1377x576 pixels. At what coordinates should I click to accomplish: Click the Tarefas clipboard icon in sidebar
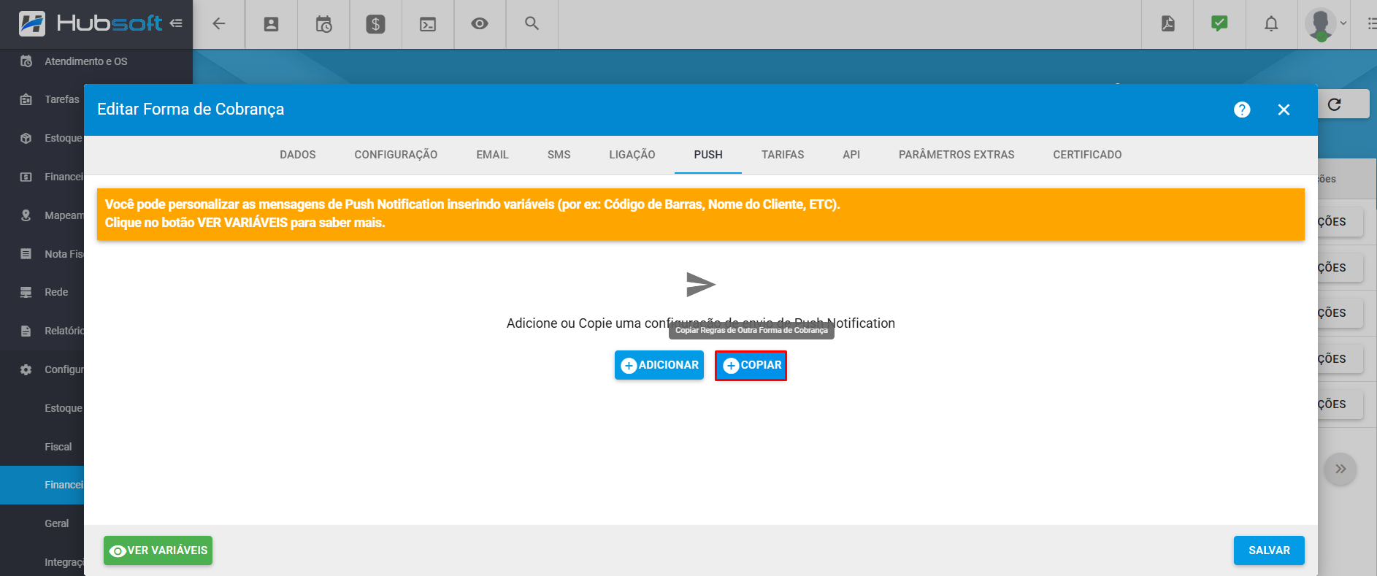click(26, 99)
